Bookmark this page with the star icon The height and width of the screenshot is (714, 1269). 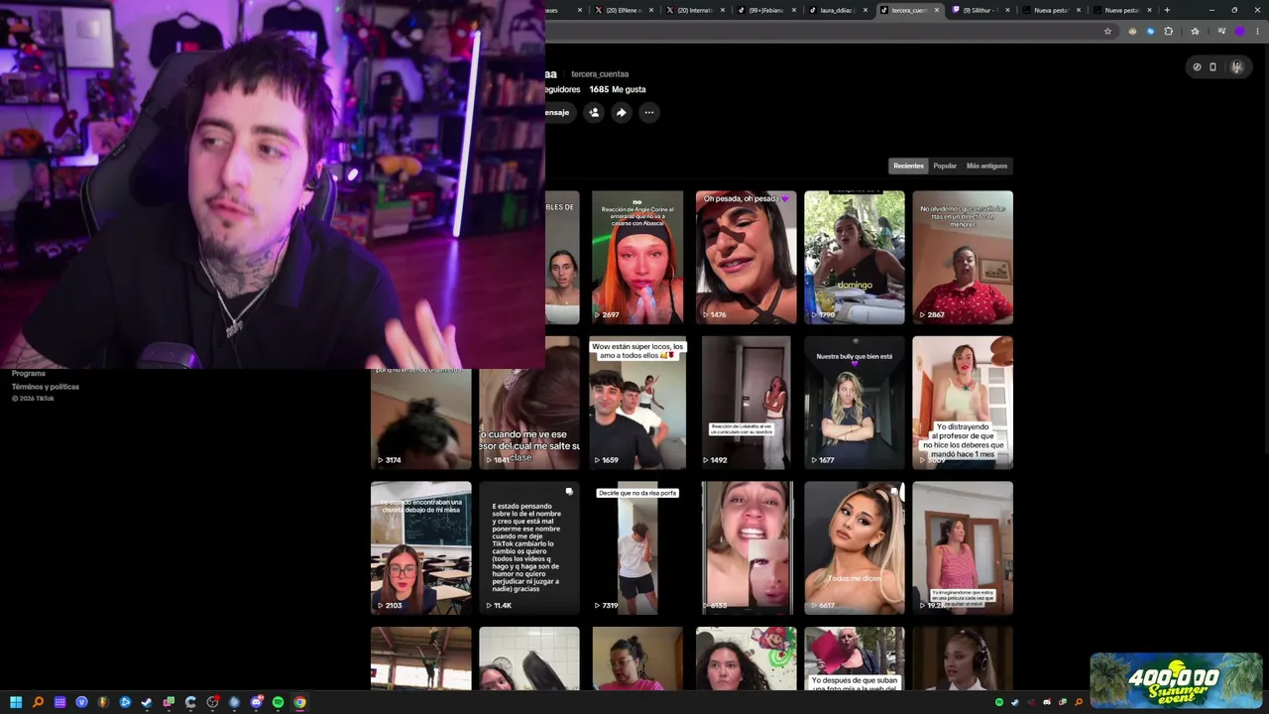(1107, 31)
